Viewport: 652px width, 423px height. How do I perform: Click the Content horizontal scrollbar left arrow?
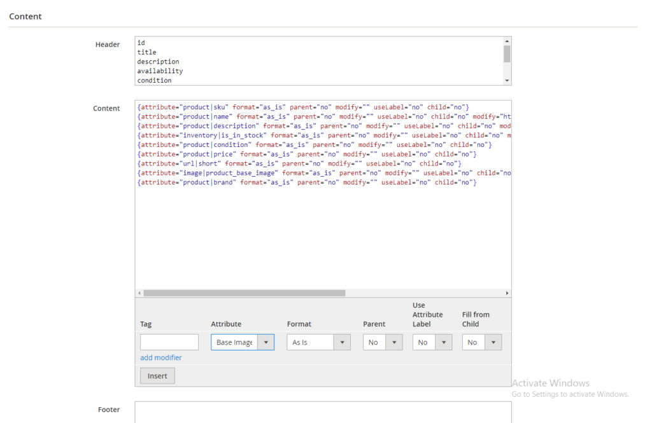point(139,293)
